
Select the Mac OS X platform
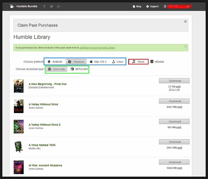pos(98,62)
